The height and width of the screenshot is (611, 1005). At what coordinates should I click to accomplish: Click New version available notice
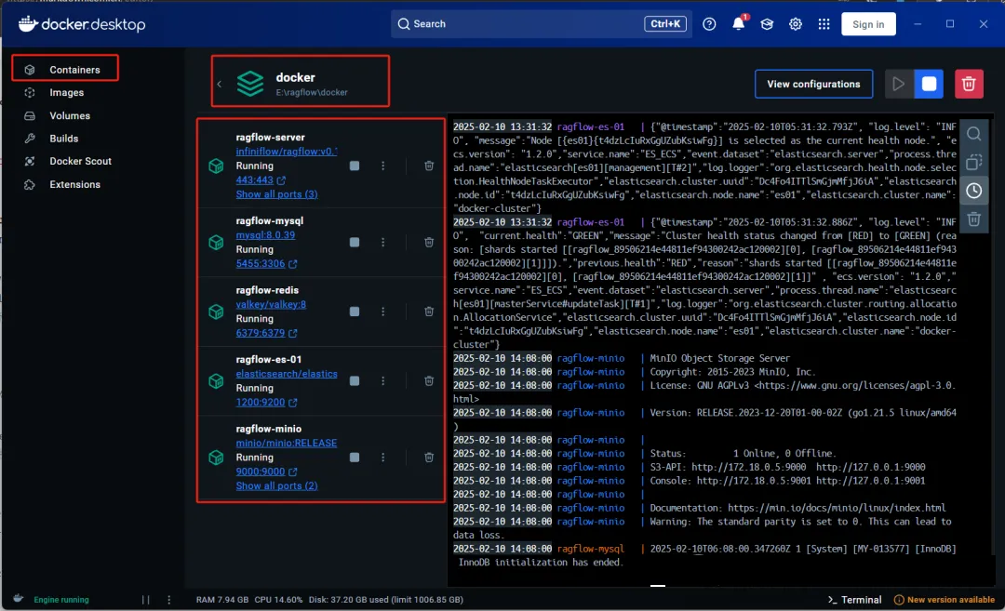pyautogui.click(x=945, y=600)
